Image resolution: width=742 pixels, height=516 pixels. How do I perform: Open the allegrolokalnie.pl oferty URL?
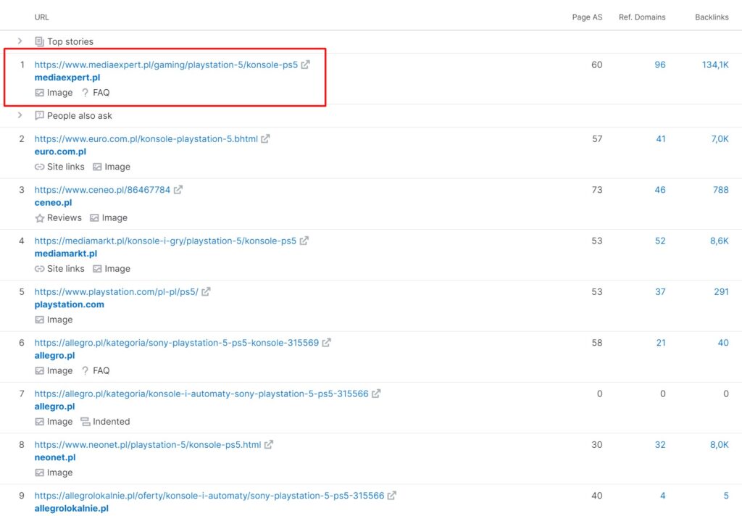coord(209,496)
